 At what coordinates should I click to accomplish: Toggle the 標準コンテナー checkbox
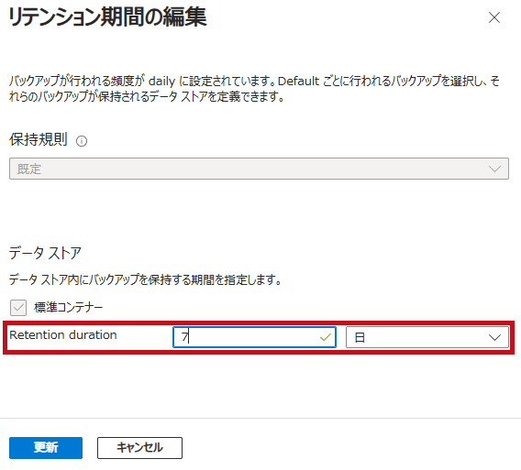tap(18, 307)
